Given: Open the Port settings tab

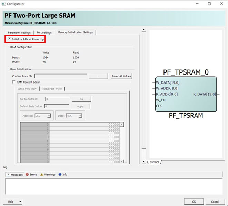Looking at the screenshot, I should 44,32.
